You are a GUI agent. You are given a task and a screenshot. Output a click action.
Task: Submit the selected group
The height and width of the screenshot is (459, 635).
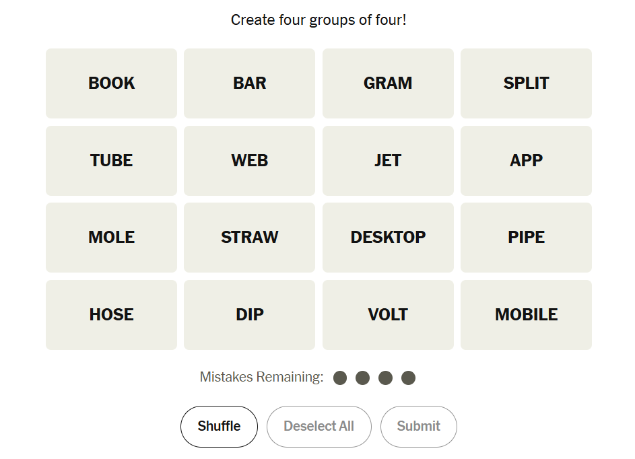pyautogui.click(x=418, y=427)
